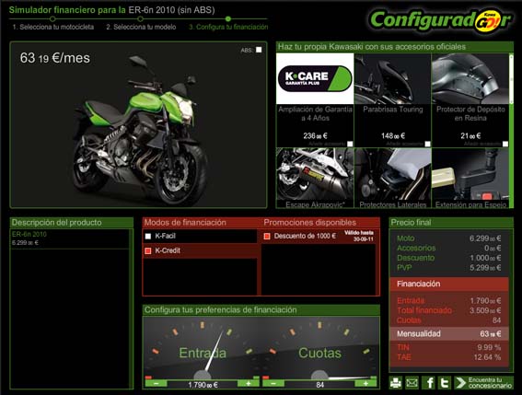
Task: Add Ampliación de Garantía accessory checkbox
Action: (350, 144)
